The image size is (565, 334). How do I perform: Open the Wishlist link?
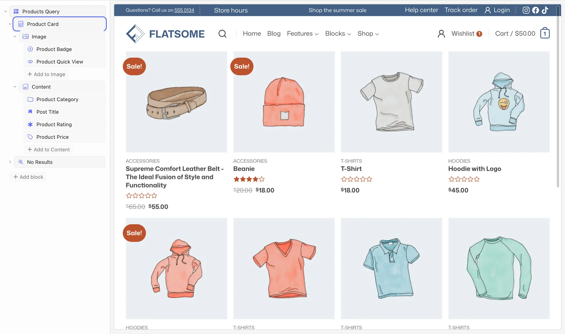(466, 34)
